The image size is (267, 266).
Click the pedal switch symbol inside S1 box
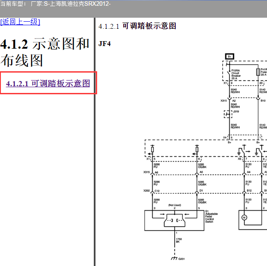(x=175, y=220)
